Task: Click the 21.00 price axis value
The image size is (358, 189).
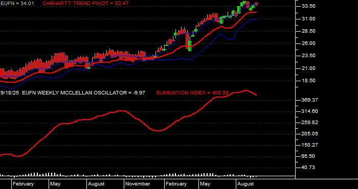Action: [x=309, y=68]
